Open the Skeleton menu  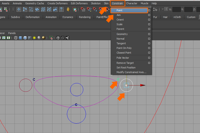coord(96,3)
